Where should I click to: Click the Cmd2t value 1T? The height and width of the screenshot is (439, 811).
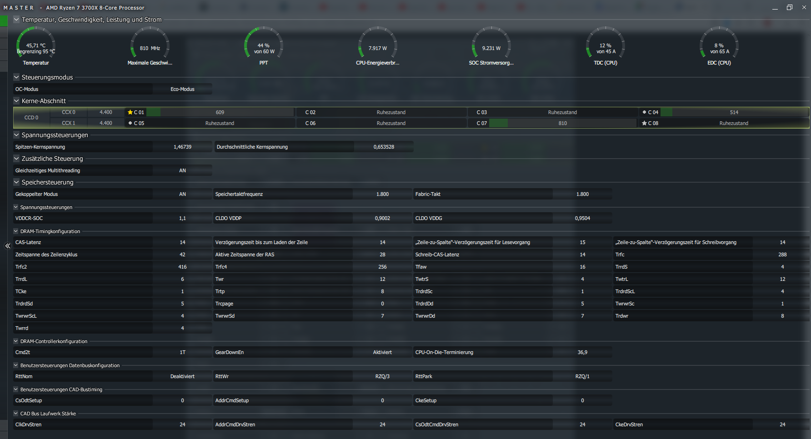[x=182, y=352]
